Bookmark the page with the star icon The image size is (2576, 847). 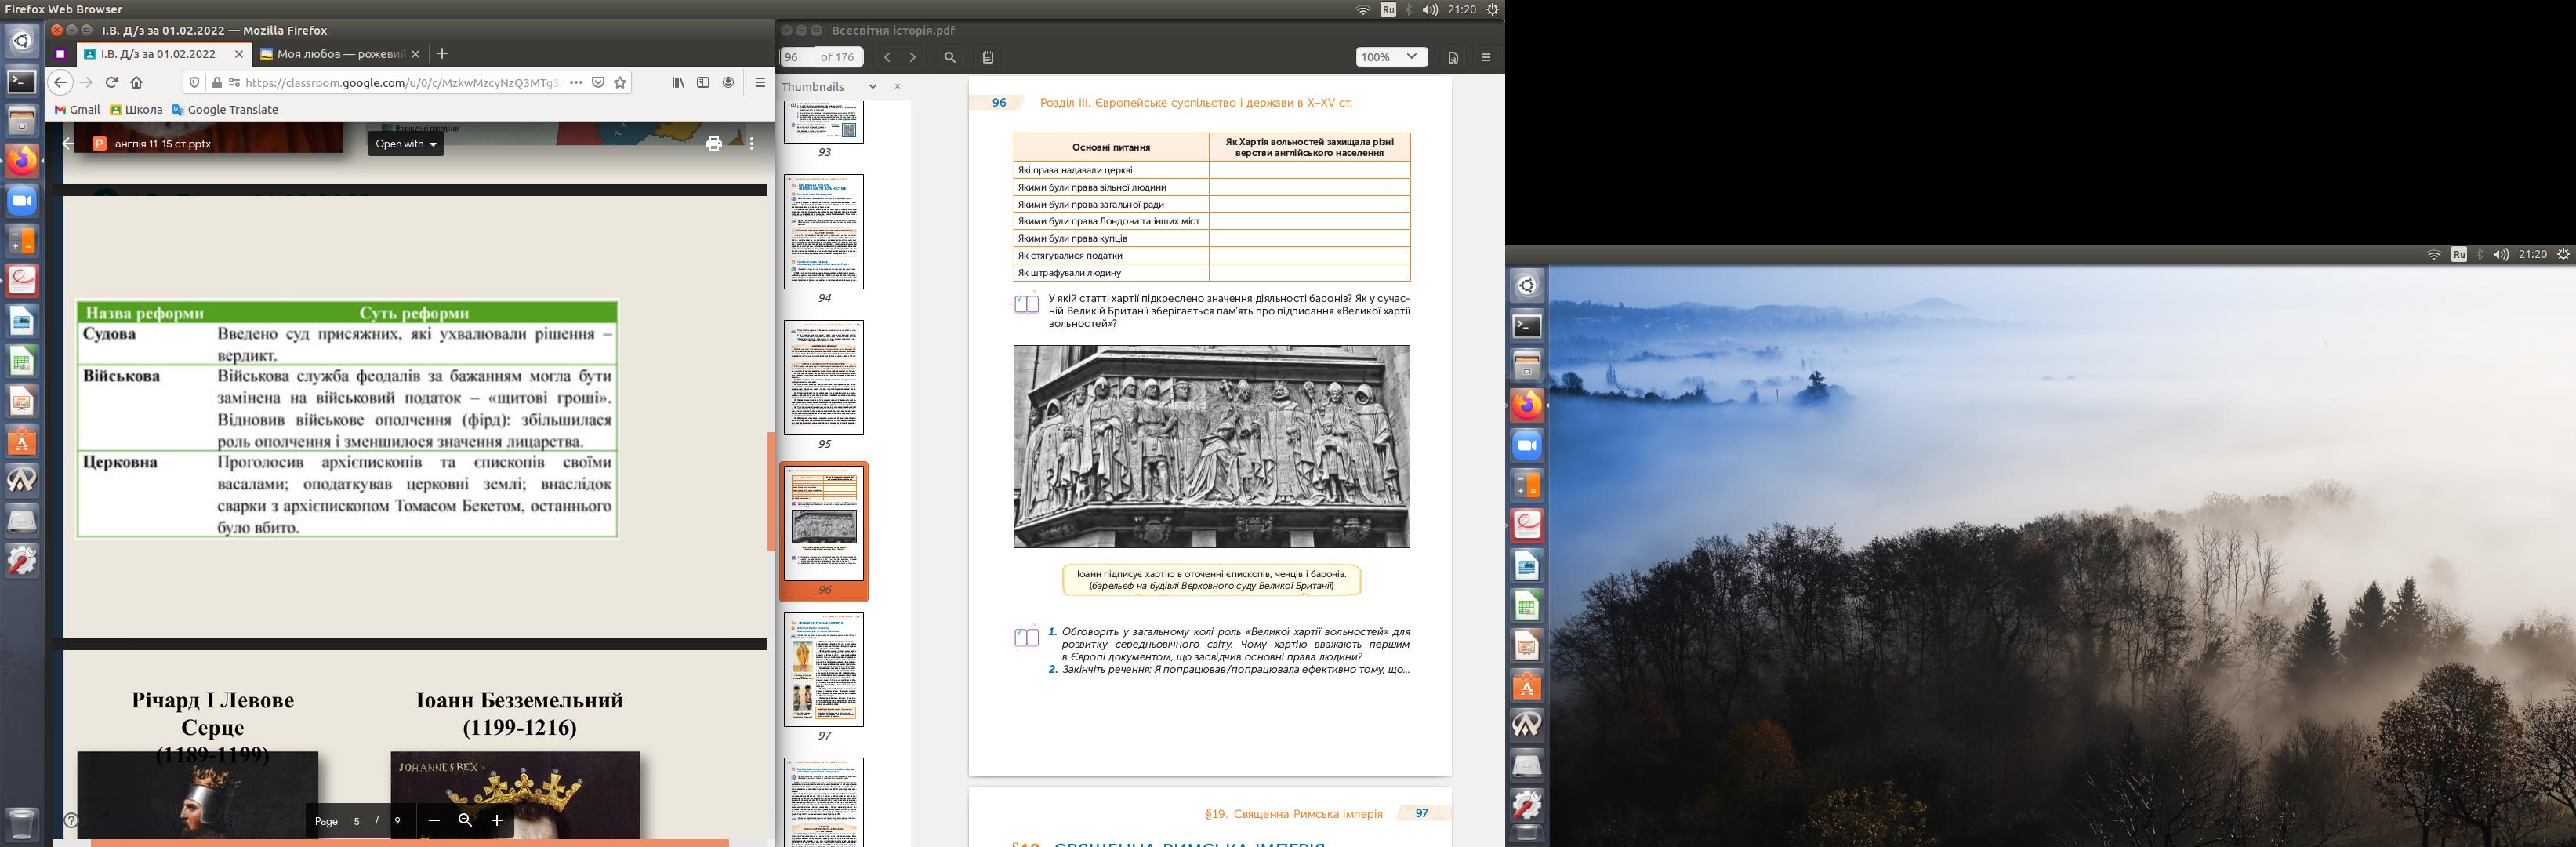pos(620,83)
